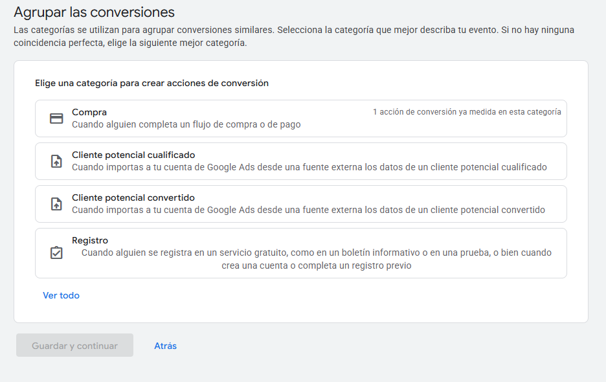Viewport: 606px width, 382px height.
Task: Choose the Cliente potencial cualificado title
Action: point(133,155)
